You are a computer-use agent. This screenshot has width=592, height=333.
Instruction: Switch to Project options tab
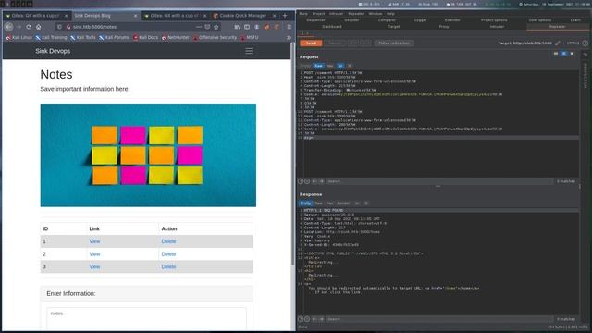pos(494,20)
